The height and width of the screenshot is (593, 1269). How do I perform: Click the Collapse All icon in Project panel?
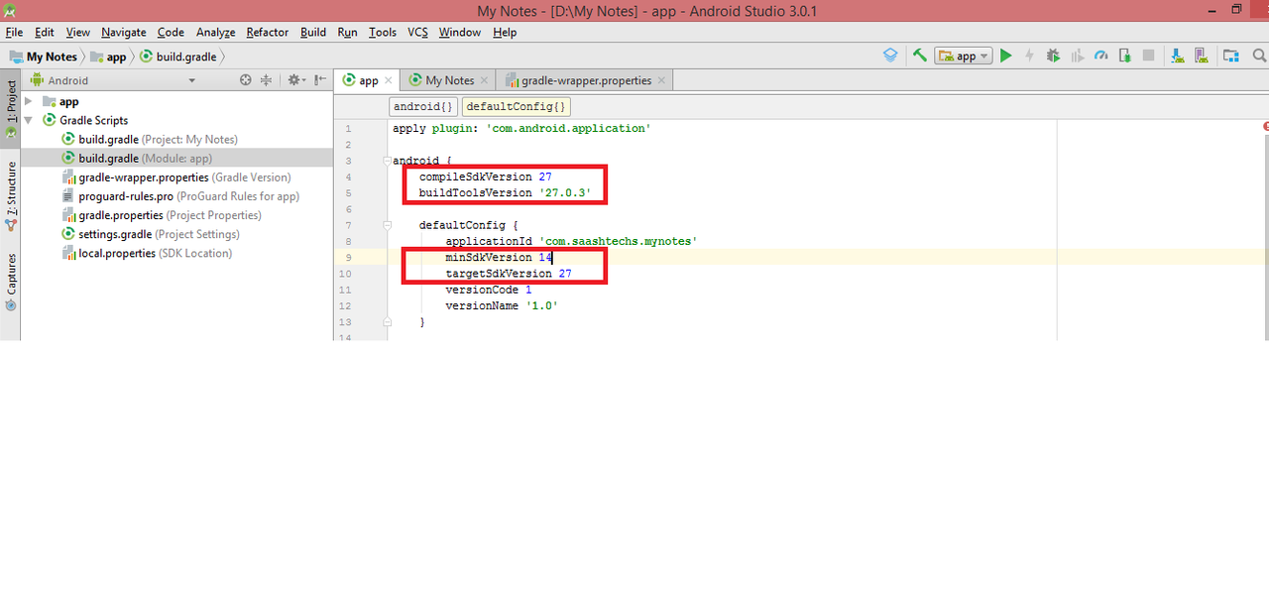[x=266, y=80]
